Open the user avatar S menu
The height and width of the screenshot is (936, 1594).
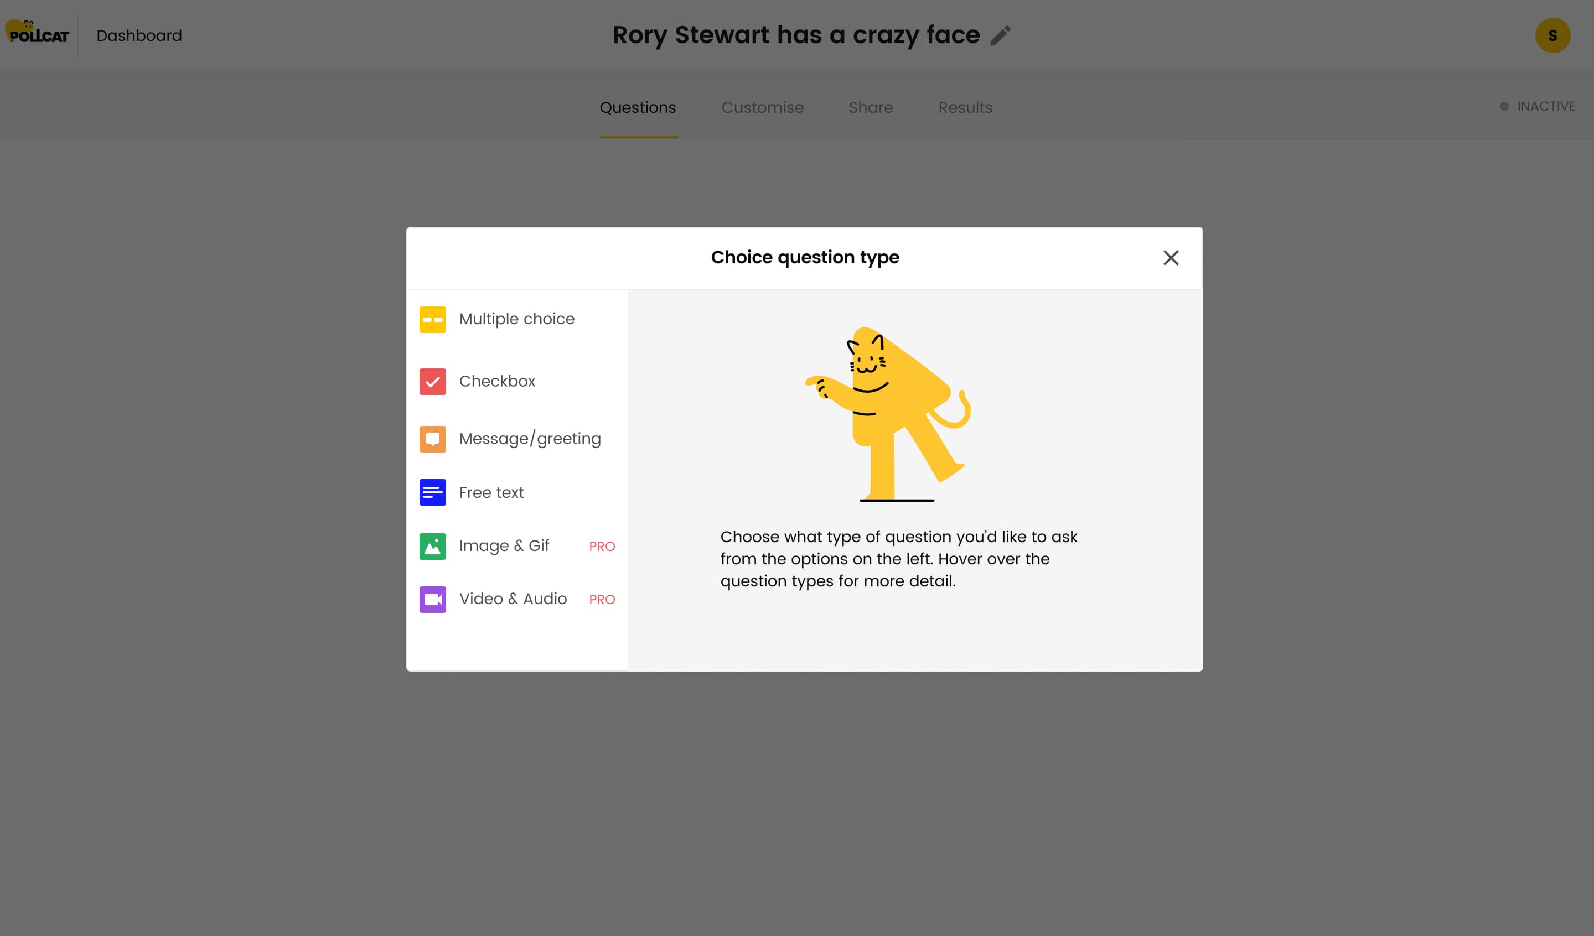point(1552,35)
